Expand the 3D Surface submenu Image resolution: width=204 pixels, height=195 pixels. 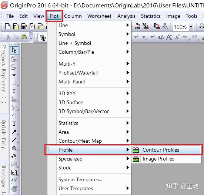pyautogui.click(x=94, y=102)
